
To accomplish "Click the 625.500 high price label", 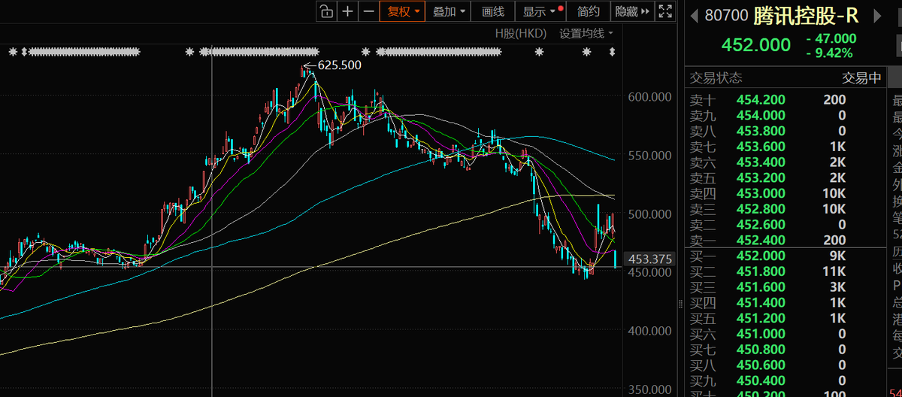I will pyautogui.click(x=340, y=65).
